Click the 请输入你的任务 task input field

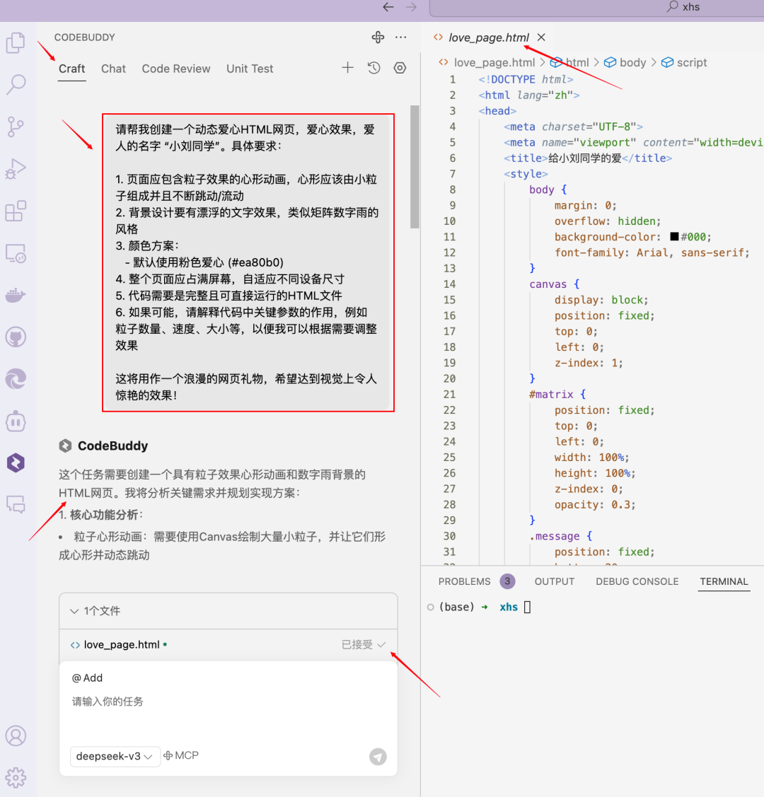coord(228,702)
